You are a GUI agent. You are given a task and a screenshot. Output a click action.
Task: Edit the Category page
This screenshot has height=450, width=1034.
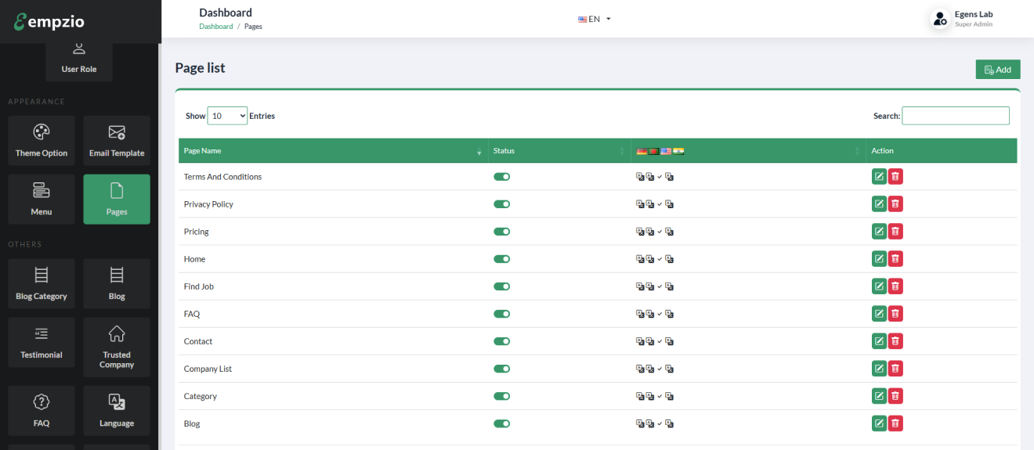coord(879,396)
